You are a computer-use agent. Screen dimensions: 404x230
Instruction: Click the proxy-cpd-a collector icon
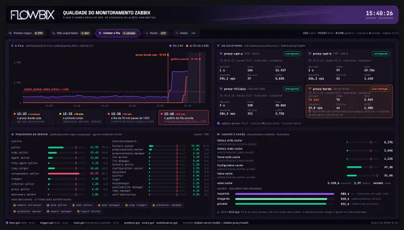coord(221,54)
